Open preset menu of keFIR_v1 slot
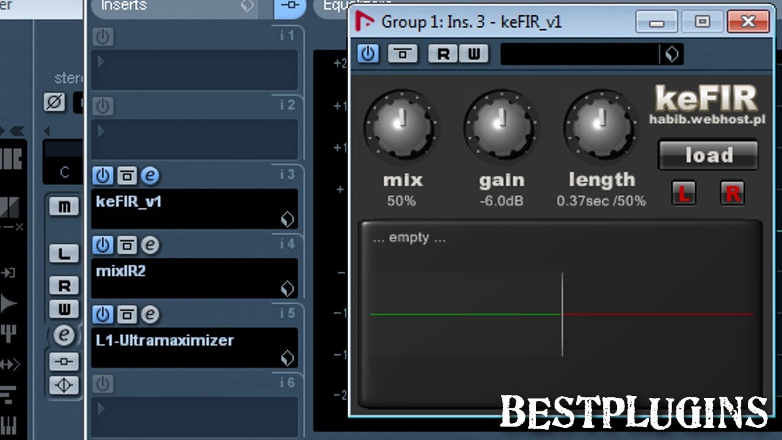 coord(287,219)
